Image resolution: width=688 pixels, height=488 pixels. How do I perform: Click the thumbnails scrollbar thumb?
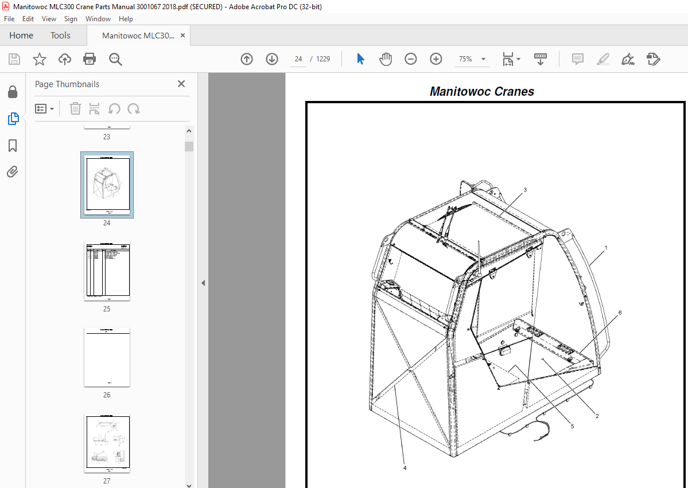point(189,146)
